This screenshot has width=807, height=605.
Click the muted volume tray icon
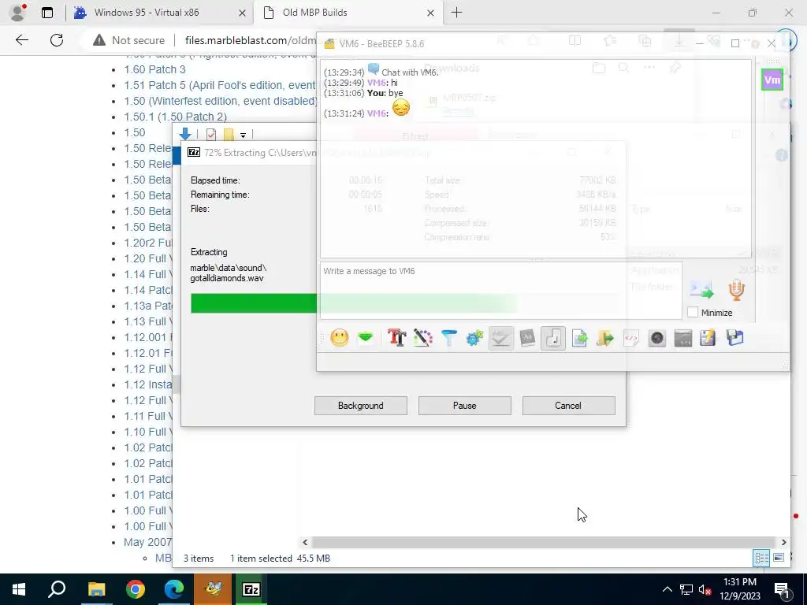coord(705,589)
